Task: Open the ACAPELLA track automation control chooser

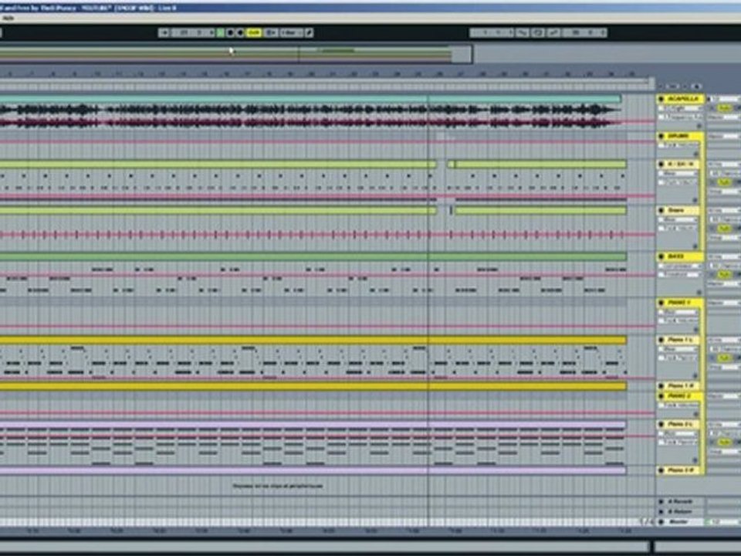Action: [681, 117]
